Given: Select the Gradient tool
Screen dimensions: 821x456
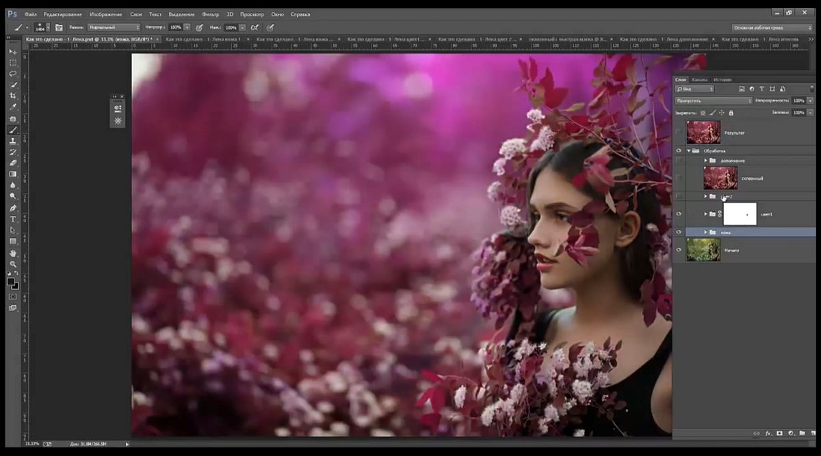Looking at the screenshot, I should pyautogui.click(x=12, y=174).
